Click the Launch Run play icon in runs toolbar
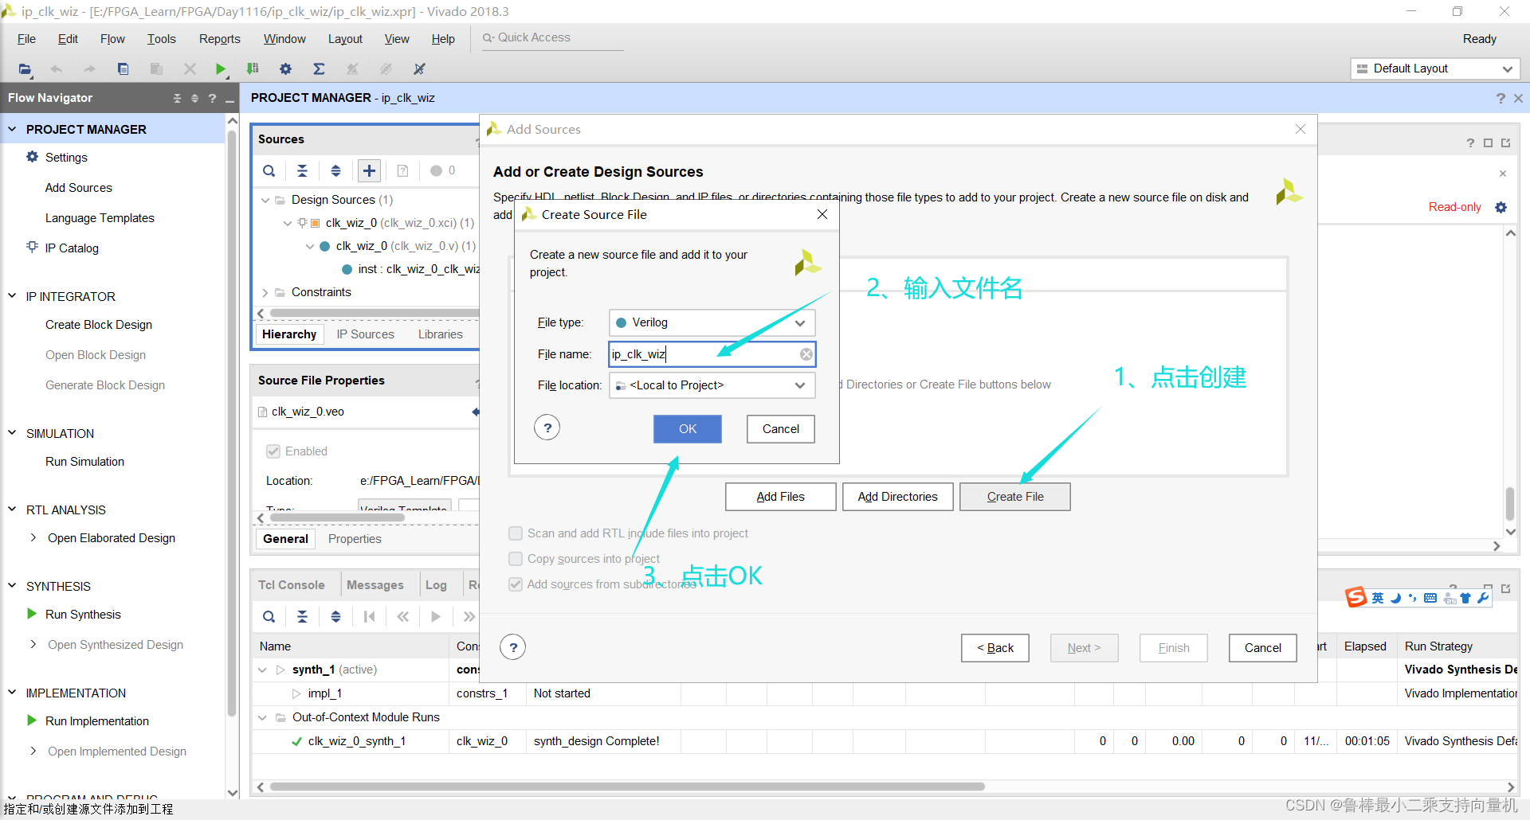This screenshot has height=820, width=1530. click(x=435, y=616)
